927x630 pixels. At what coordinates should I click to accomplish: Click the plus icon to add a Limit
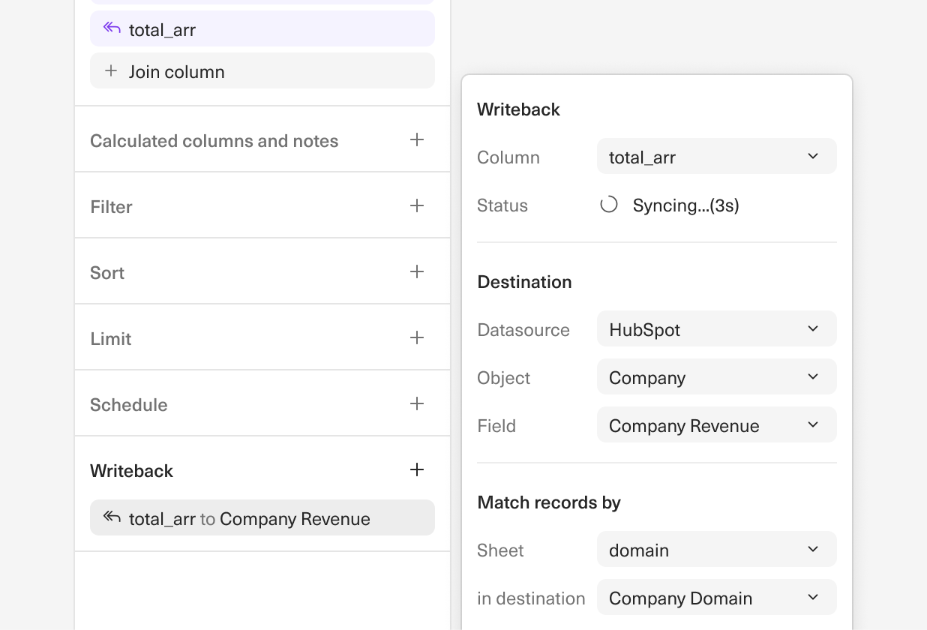[x=417, y=337]
